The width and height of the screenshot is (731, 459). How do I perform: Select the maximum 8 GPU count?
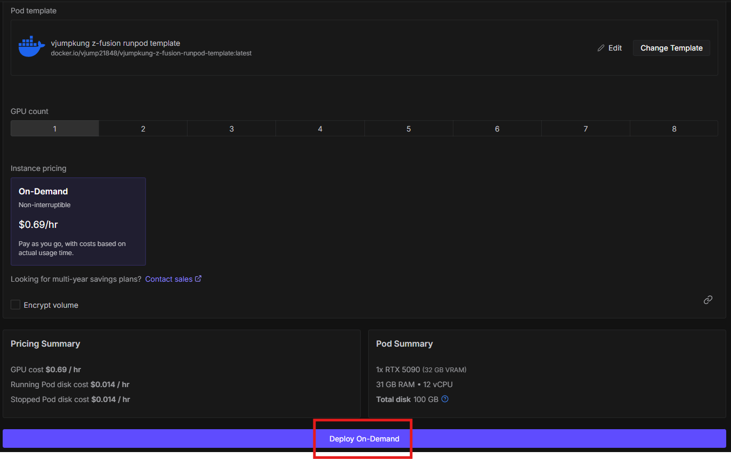pyautogui.click(x=673, y=129)
